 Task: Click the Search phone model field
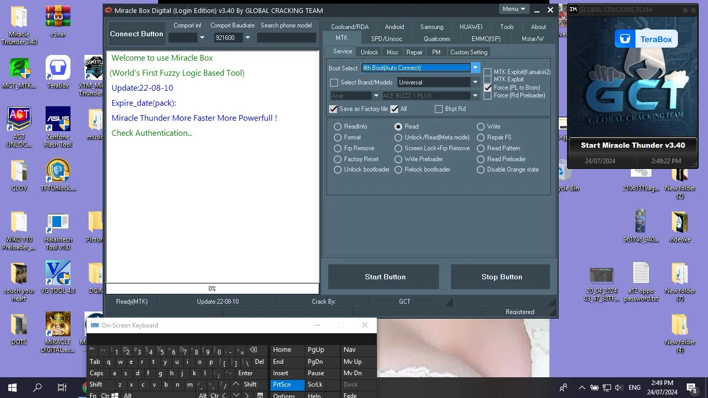click(x=286, y=38)
